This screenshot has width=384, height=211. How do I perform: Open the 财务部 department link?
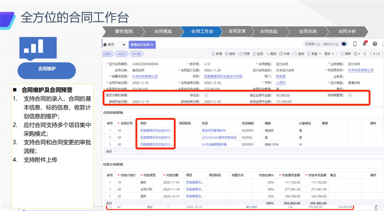pos(281,77)
